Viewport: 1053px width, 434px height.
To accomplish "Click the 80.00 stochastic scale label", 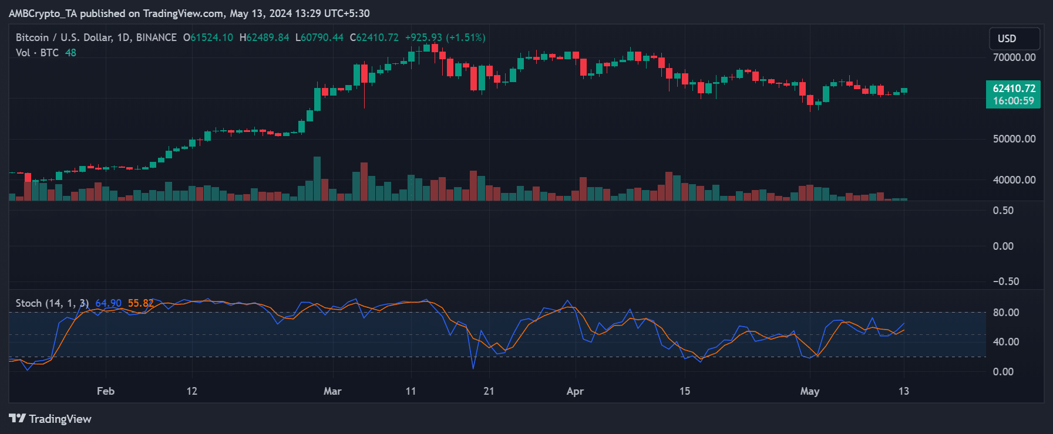I will [1006, 313].
